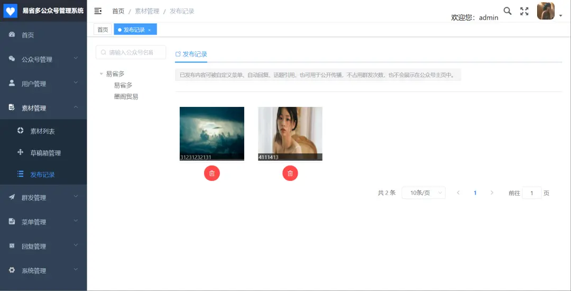Image resolution: width=571 pixels, height=291 pixels.
Task: Focus the 前往 page jump input
Action: [532, 193]
